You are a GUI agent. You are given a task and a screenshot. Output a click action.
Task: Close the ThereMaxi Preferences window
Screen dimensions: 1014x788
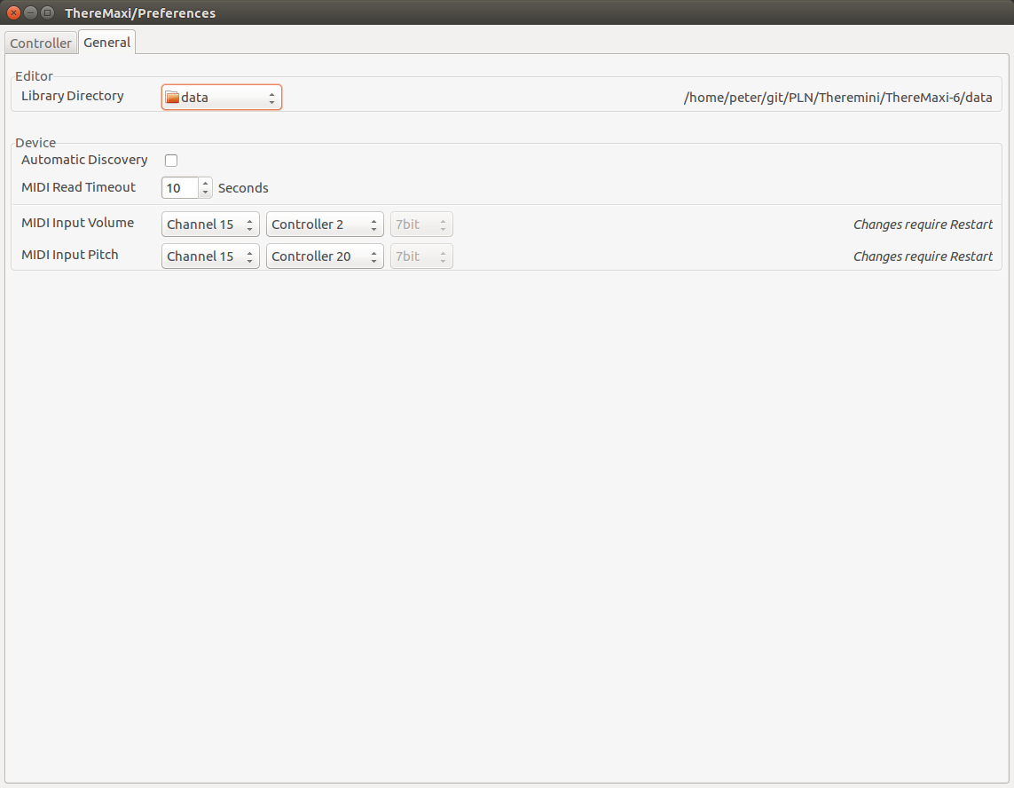13,13
